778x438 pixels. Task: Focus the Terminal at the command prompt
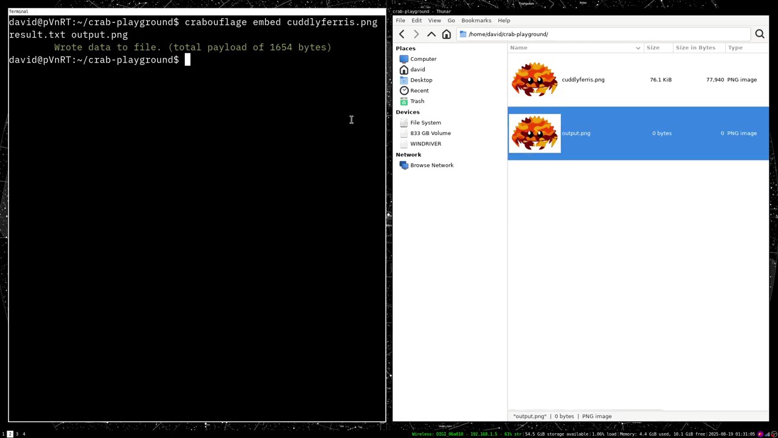(x=188, y=60)
